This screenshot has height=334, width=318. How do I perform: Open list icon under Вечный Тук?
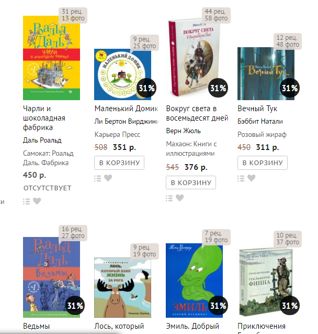point(241,178)
